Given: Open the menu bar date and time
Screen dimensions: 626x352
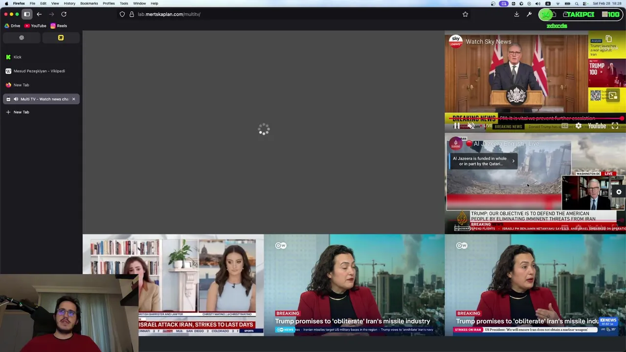Looking at the screenshot, I should [x=607, y=3].
